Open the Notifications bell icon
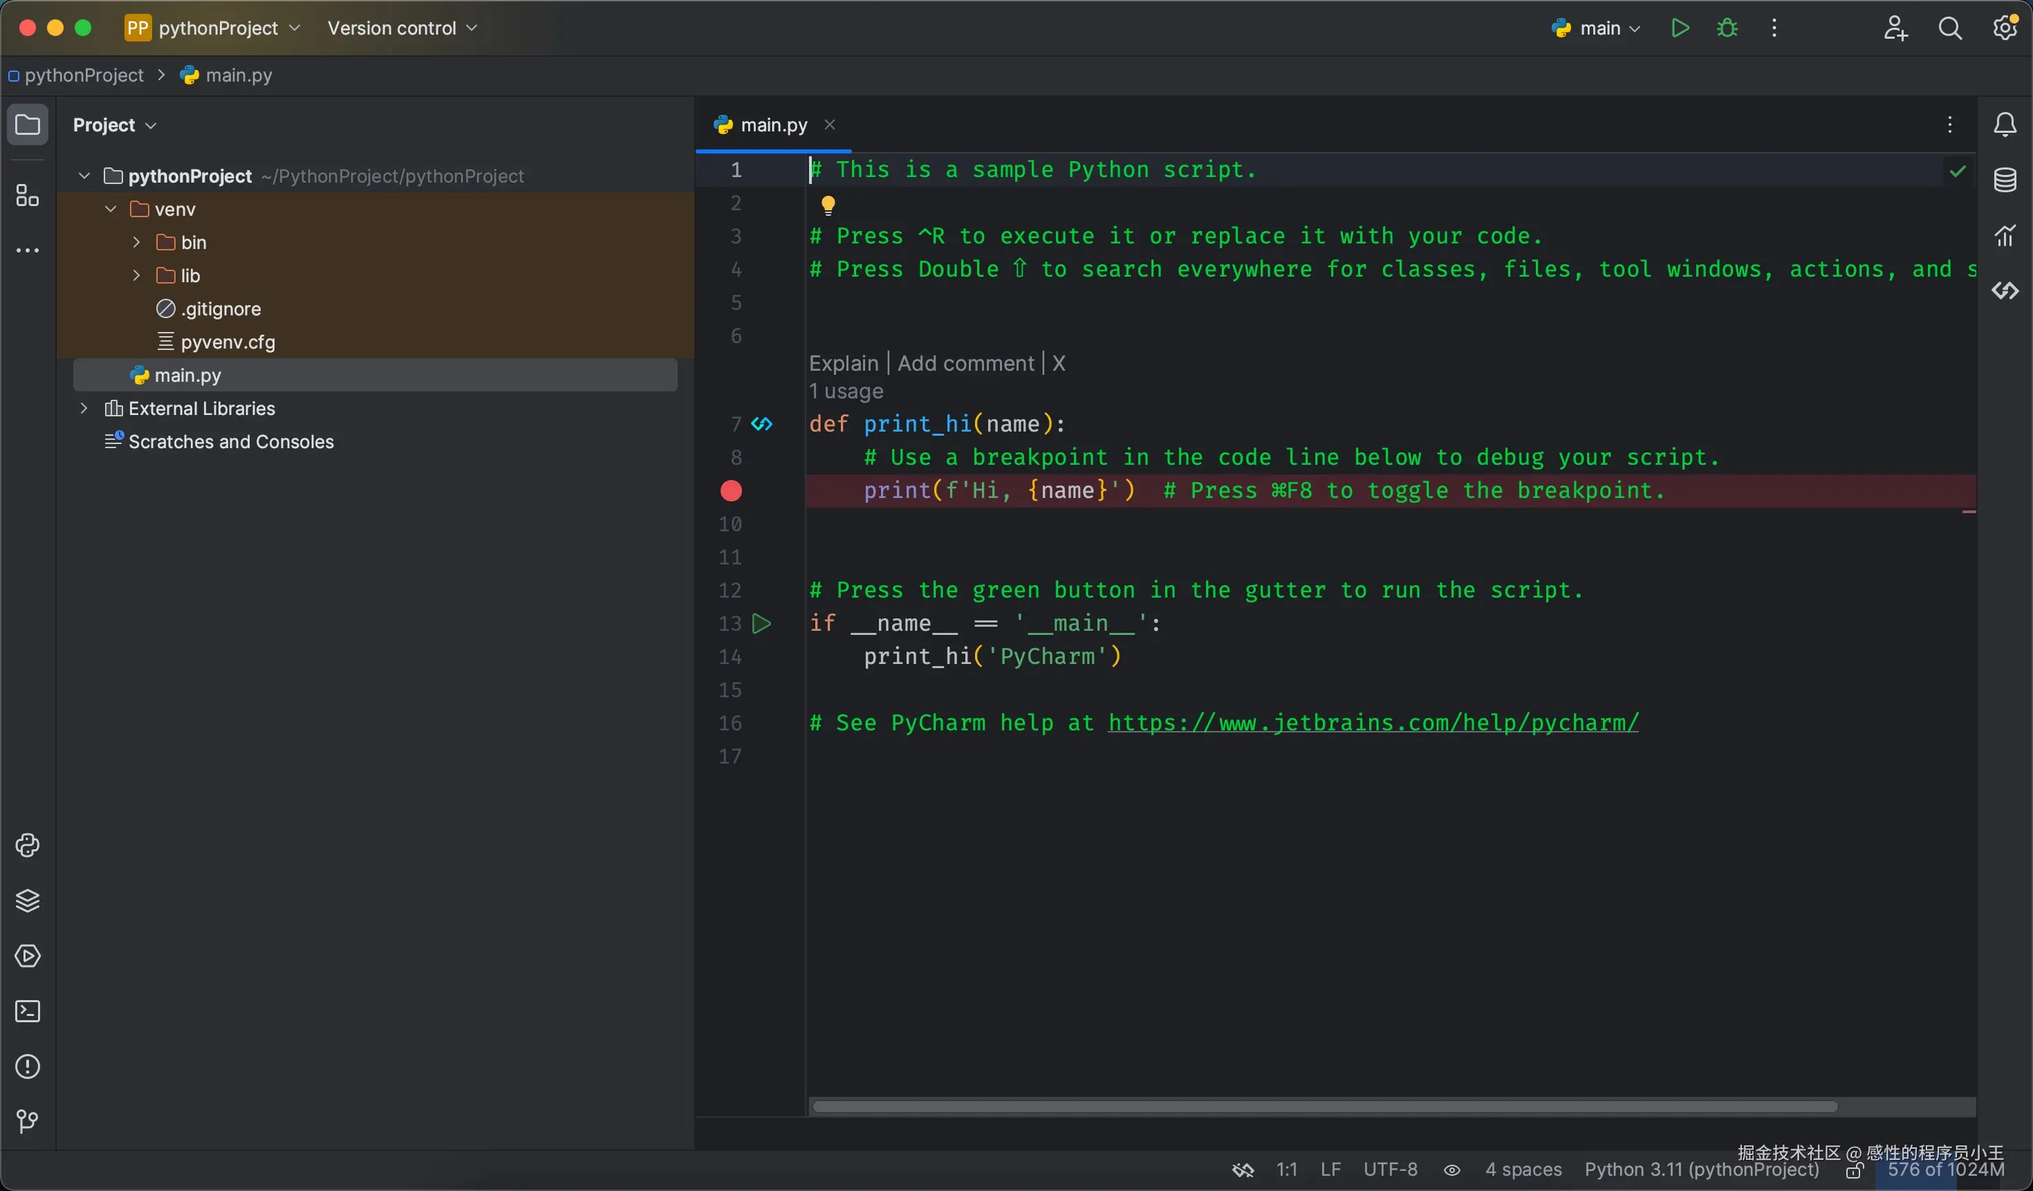The height and width of the screenshot is (1191, 2033). pyautogui.click(x=2005, y=125)
